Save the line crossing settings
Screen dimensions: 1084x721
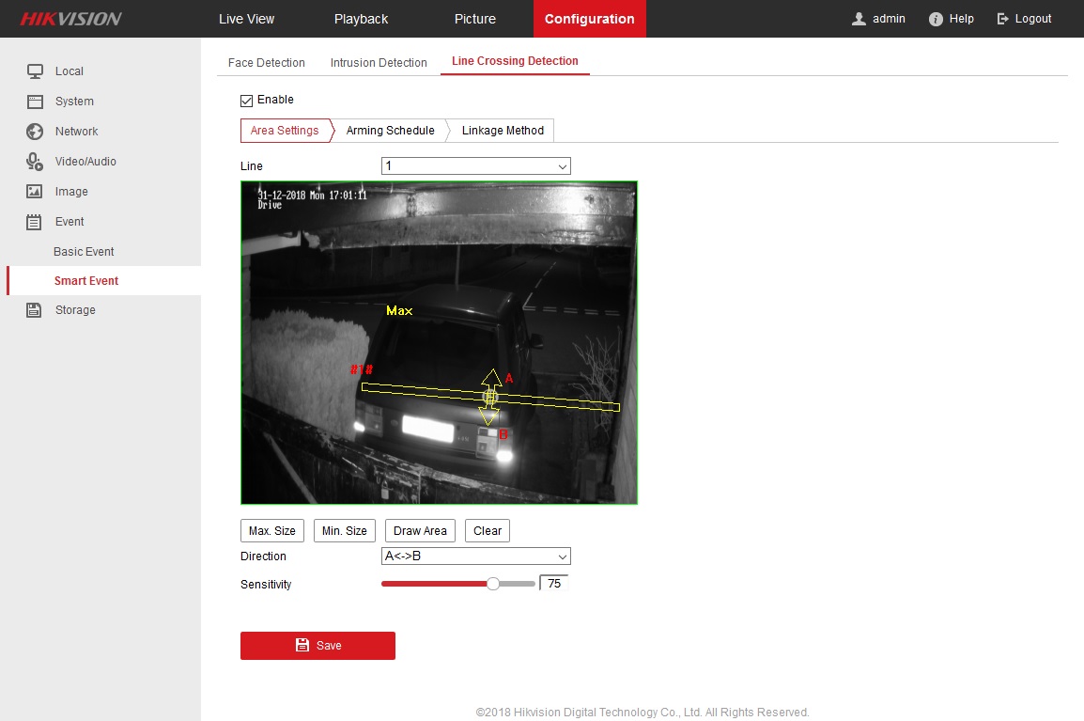[x=317, y=646]
